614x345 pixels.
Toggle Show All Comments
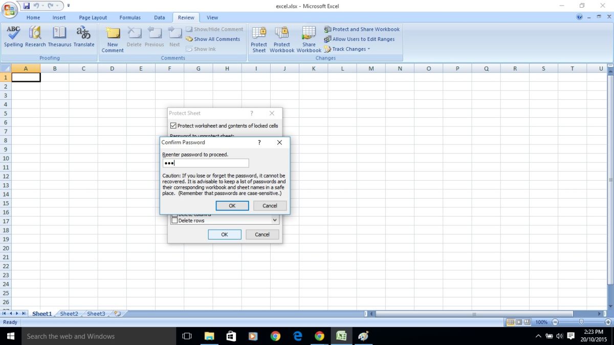tap(213, 39)
